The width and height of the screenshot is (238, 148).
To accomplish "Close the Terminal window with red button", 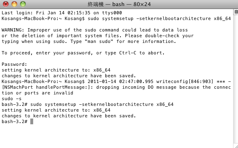I will click(x=6, y=4).
